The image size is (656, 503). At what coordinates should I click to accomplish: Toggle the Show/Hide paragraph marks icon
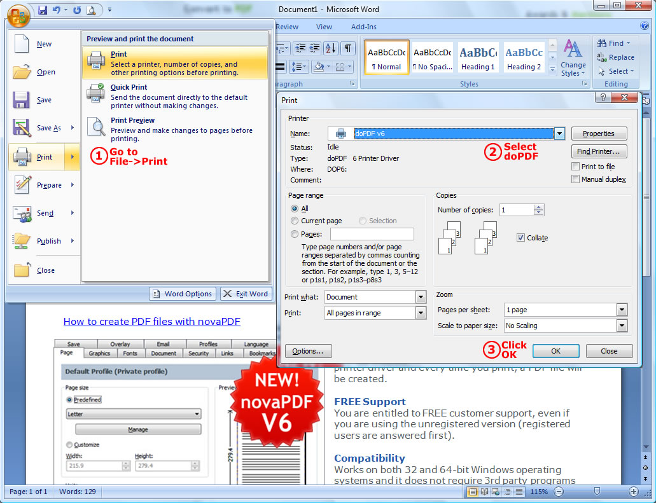click(348, 49)
